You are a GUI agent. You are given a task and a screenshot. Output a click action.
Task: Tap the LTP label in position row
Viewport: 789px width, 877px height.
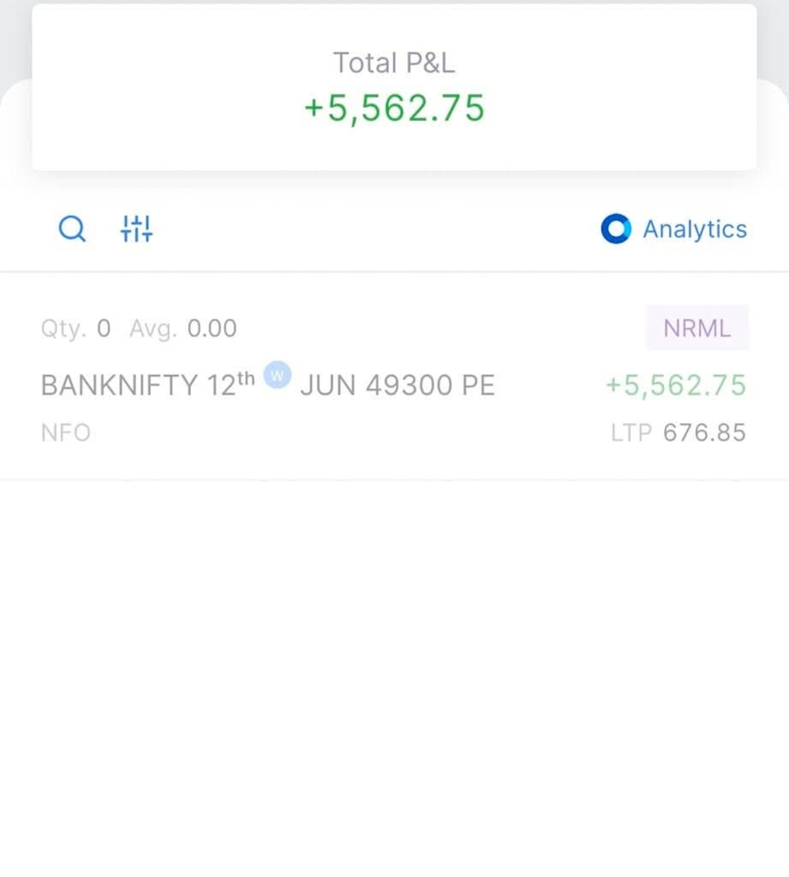[631, 433]
